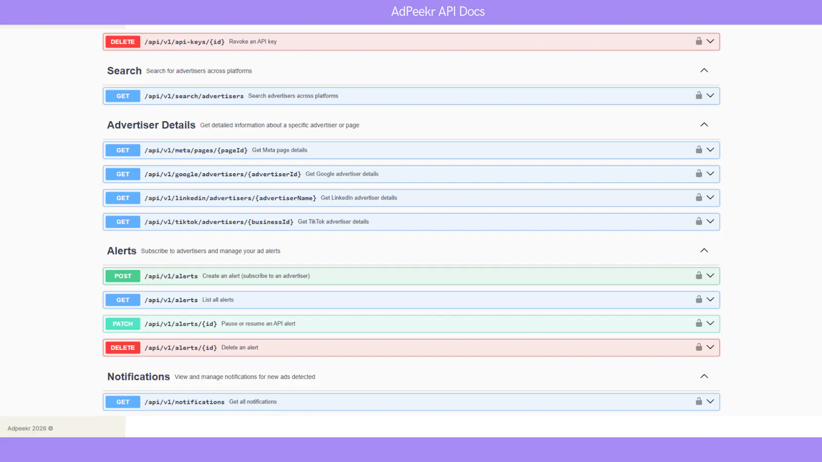
Task: Click the PATCH badge for alerts/{id}
Action: 123,324
